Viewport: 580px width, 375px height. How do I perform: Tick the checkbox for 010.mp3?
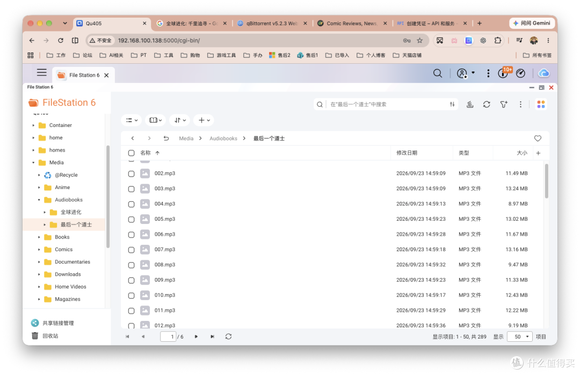click(132, 296)
